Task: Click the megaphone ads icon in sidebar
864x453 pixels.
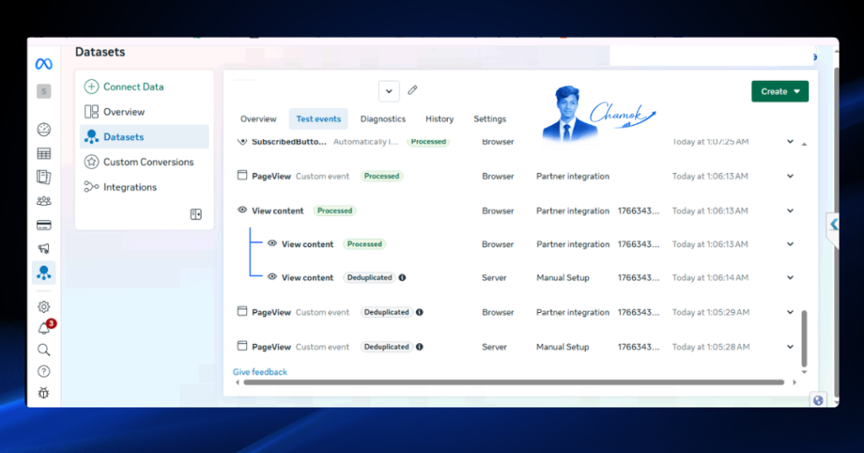Action: click(44, 249)
